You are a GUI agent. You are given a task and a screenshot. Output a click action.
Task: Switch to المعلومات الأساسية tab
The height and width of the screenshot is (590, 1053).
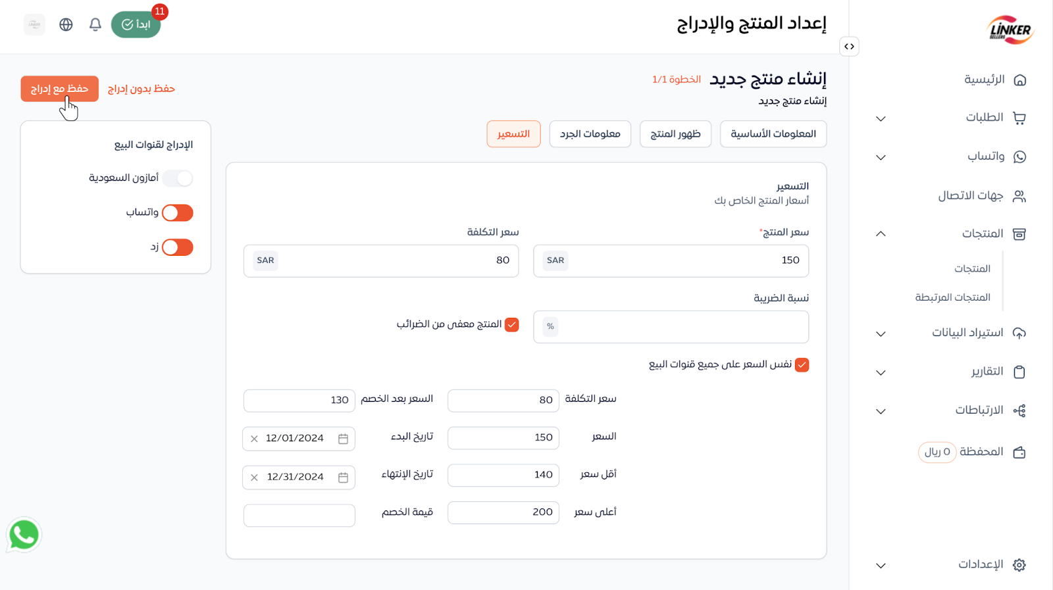773,134
